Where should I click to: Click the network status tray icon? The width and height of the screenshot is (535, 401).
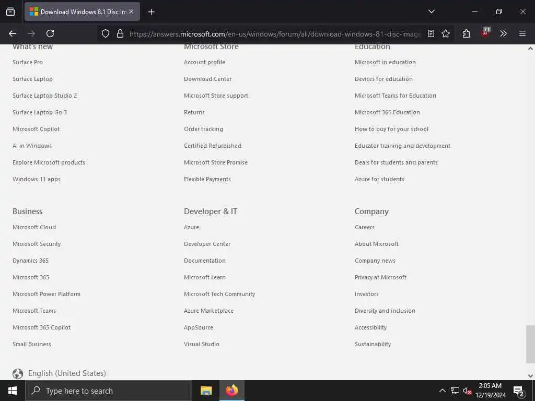[x=455, y=391]
